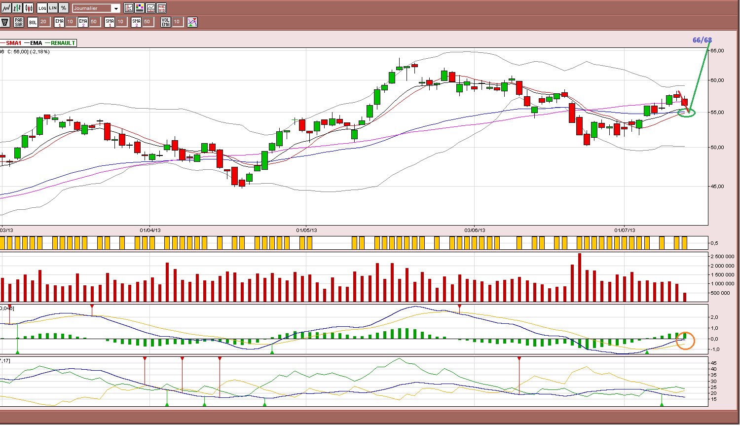Click the 50,00 price axis label

[x=717, y=147]
